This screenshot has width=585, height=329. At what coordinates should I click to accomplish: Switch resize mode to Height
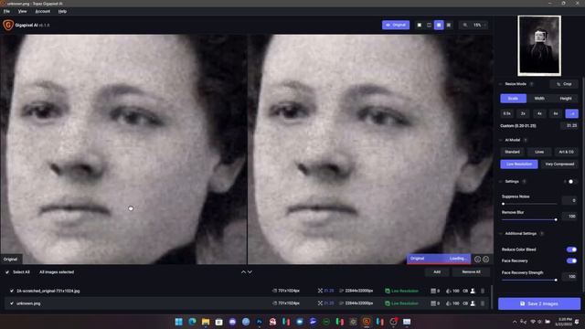coord(566,99)
